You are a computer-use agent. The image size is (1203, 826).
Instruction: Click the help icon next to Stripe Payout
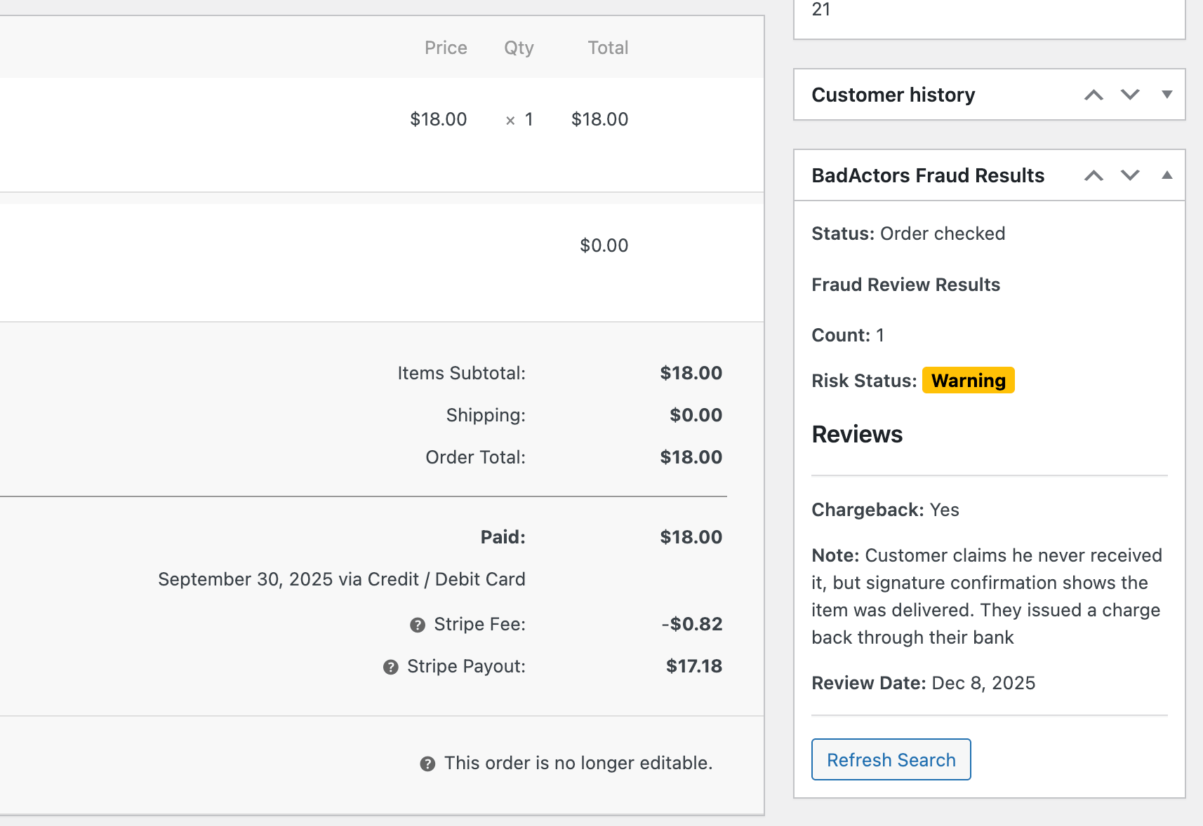(x=390, y=667)
